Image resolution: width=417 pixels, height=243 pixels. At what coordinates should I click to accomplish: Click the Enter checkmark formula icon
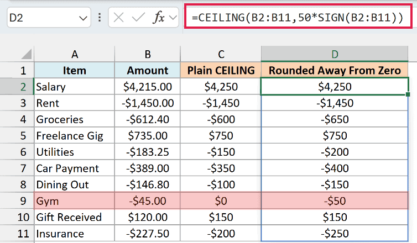click(x=138, y=18)
